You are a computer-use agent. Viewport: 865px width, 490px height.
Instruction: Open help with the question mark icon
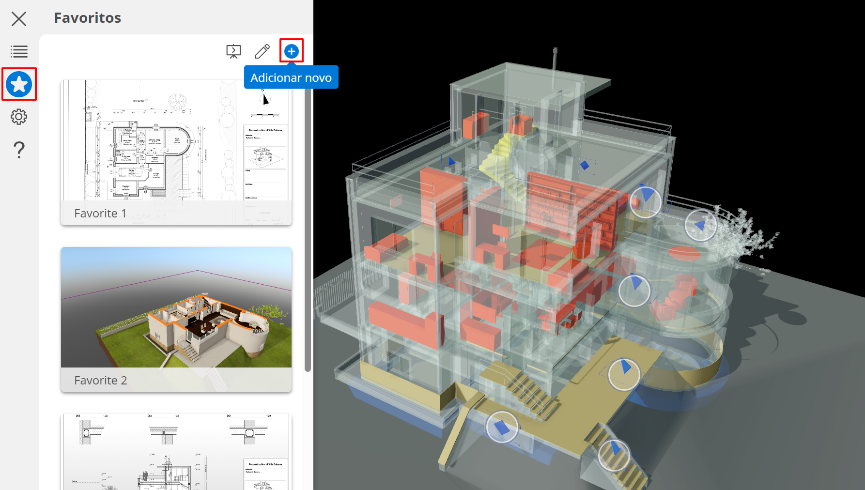tap(19, 150)
